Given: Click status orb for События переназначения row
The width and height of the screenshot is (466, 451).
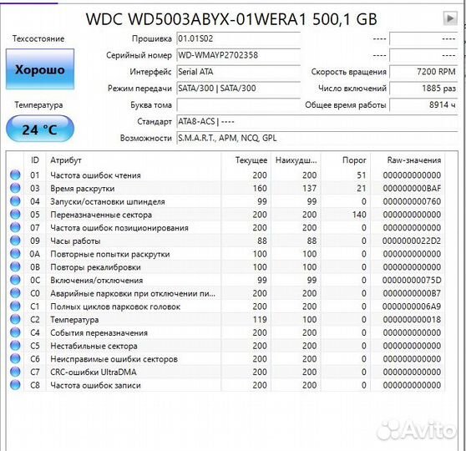Looking at the screenshot, I should [x=15, y=332].
